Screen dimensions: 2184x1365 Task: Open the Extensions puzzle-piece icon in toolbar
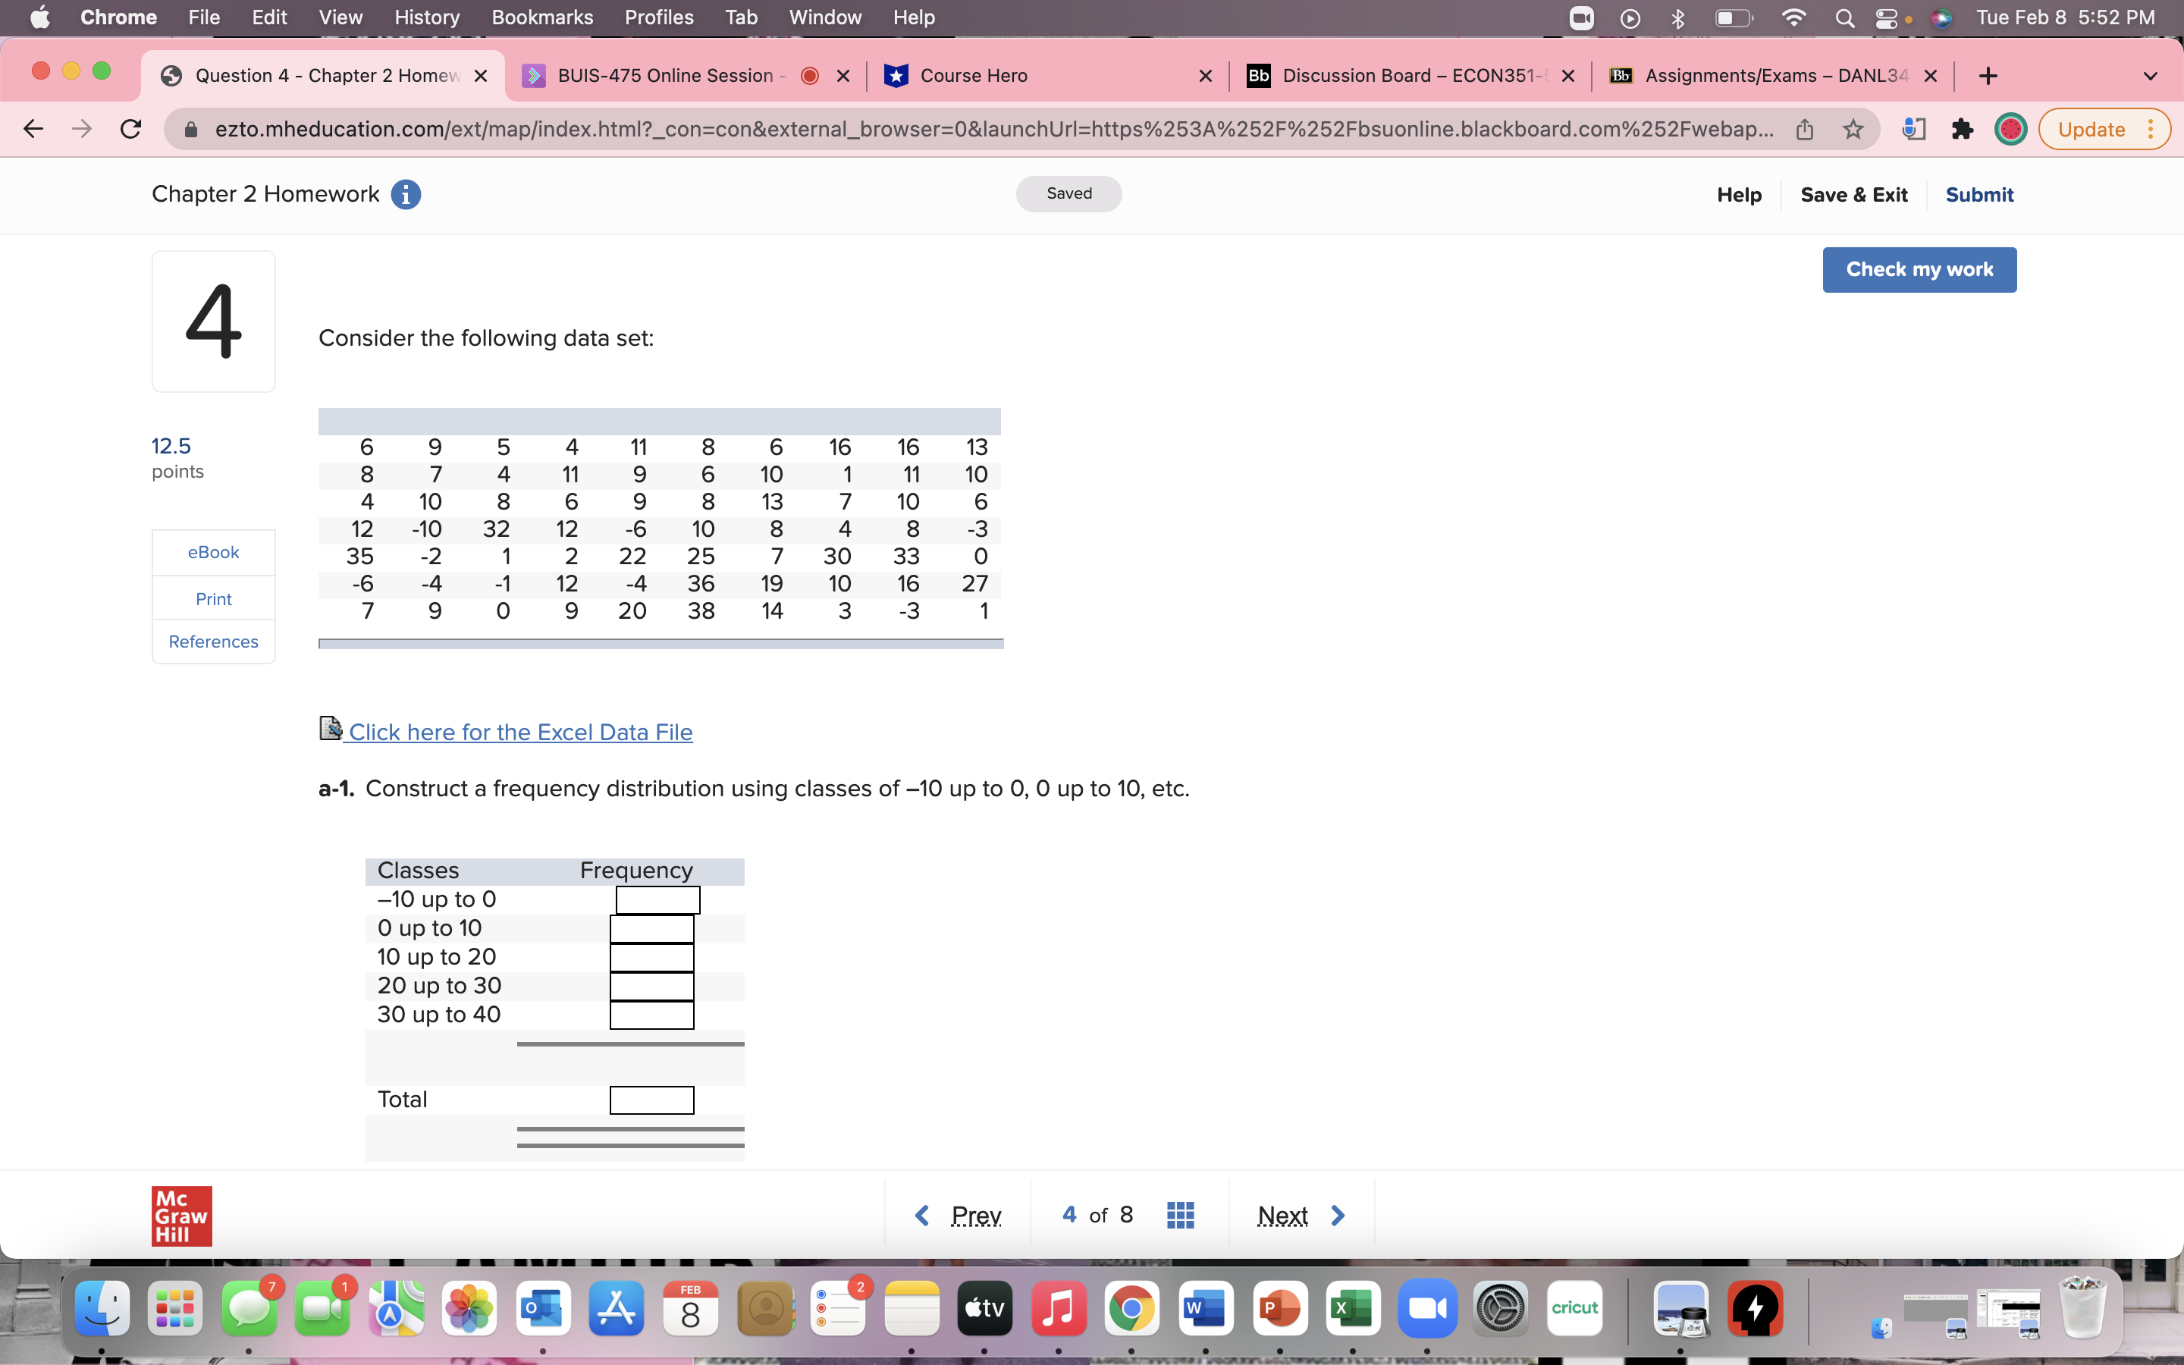pyautogui.click(x=1963, y=129)
